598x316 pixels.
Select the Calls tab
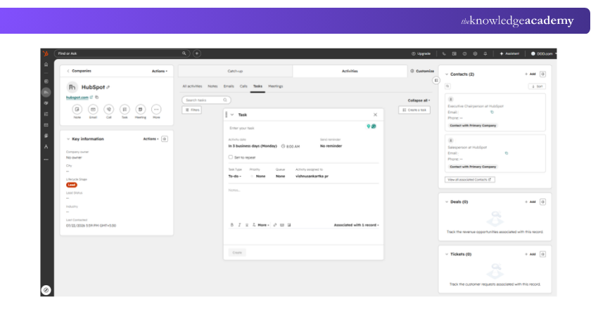(243, 86)
